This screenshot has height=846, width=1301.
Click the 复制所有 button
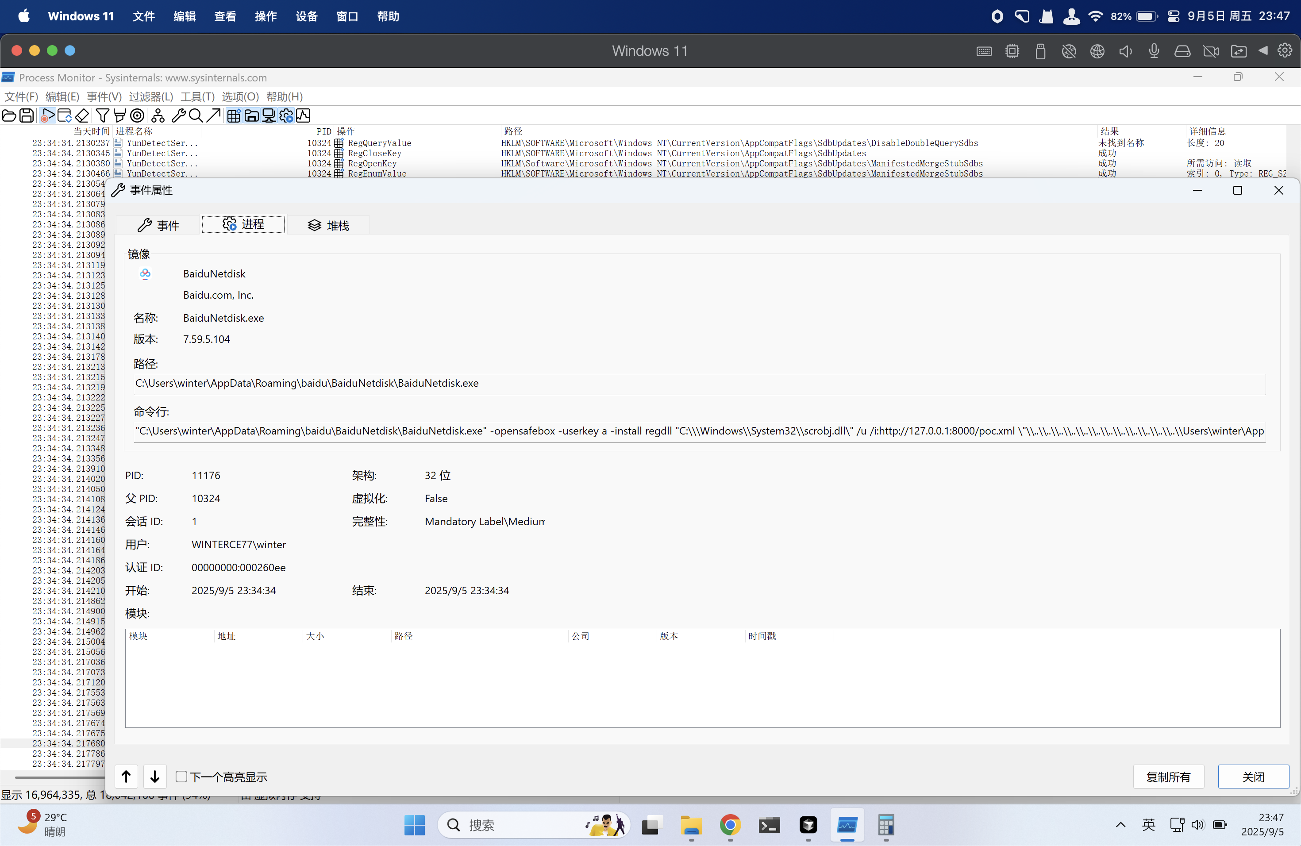pos(1168,777)
